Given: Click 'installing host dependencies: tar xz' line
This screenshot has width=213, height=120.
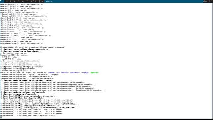Looking at the screenshot, I should (40, 104).
